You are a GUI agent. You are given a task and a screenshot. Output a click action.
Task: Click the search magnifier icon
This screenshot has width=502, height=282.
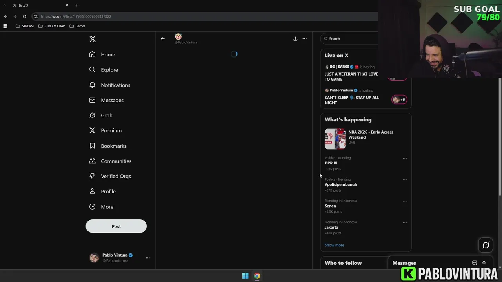[326, 39]
